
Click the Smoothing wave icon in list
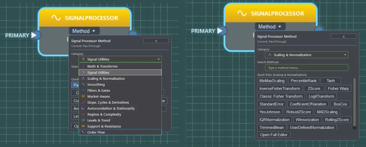[x=83, y=84]
